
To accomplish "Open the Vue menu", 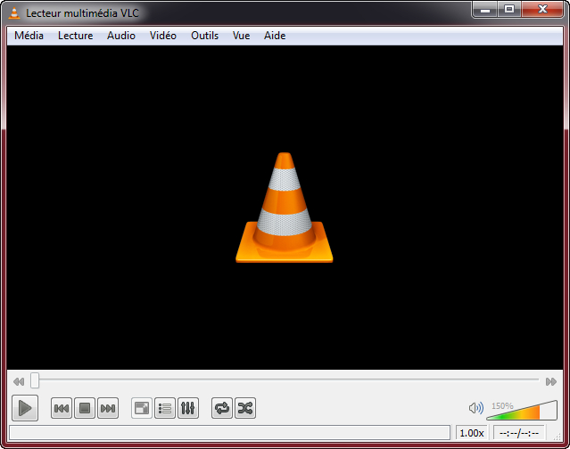I will click(241, 36).
